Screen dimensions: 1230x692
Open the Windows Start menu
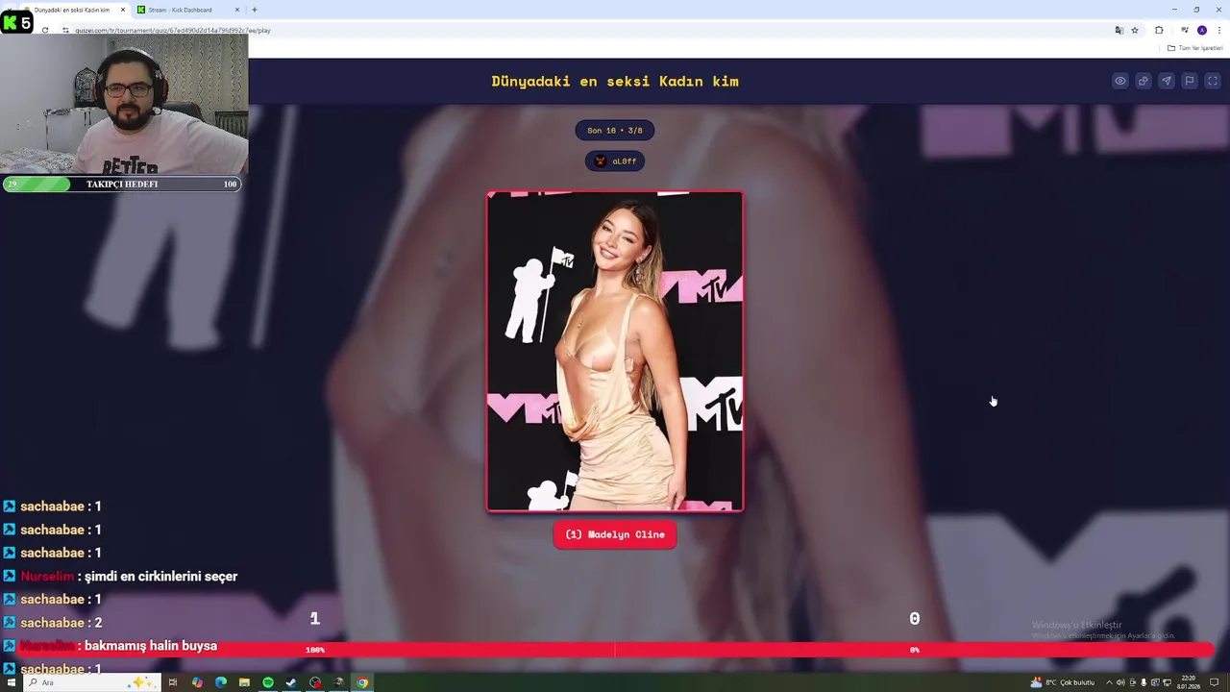click(12, 682)
